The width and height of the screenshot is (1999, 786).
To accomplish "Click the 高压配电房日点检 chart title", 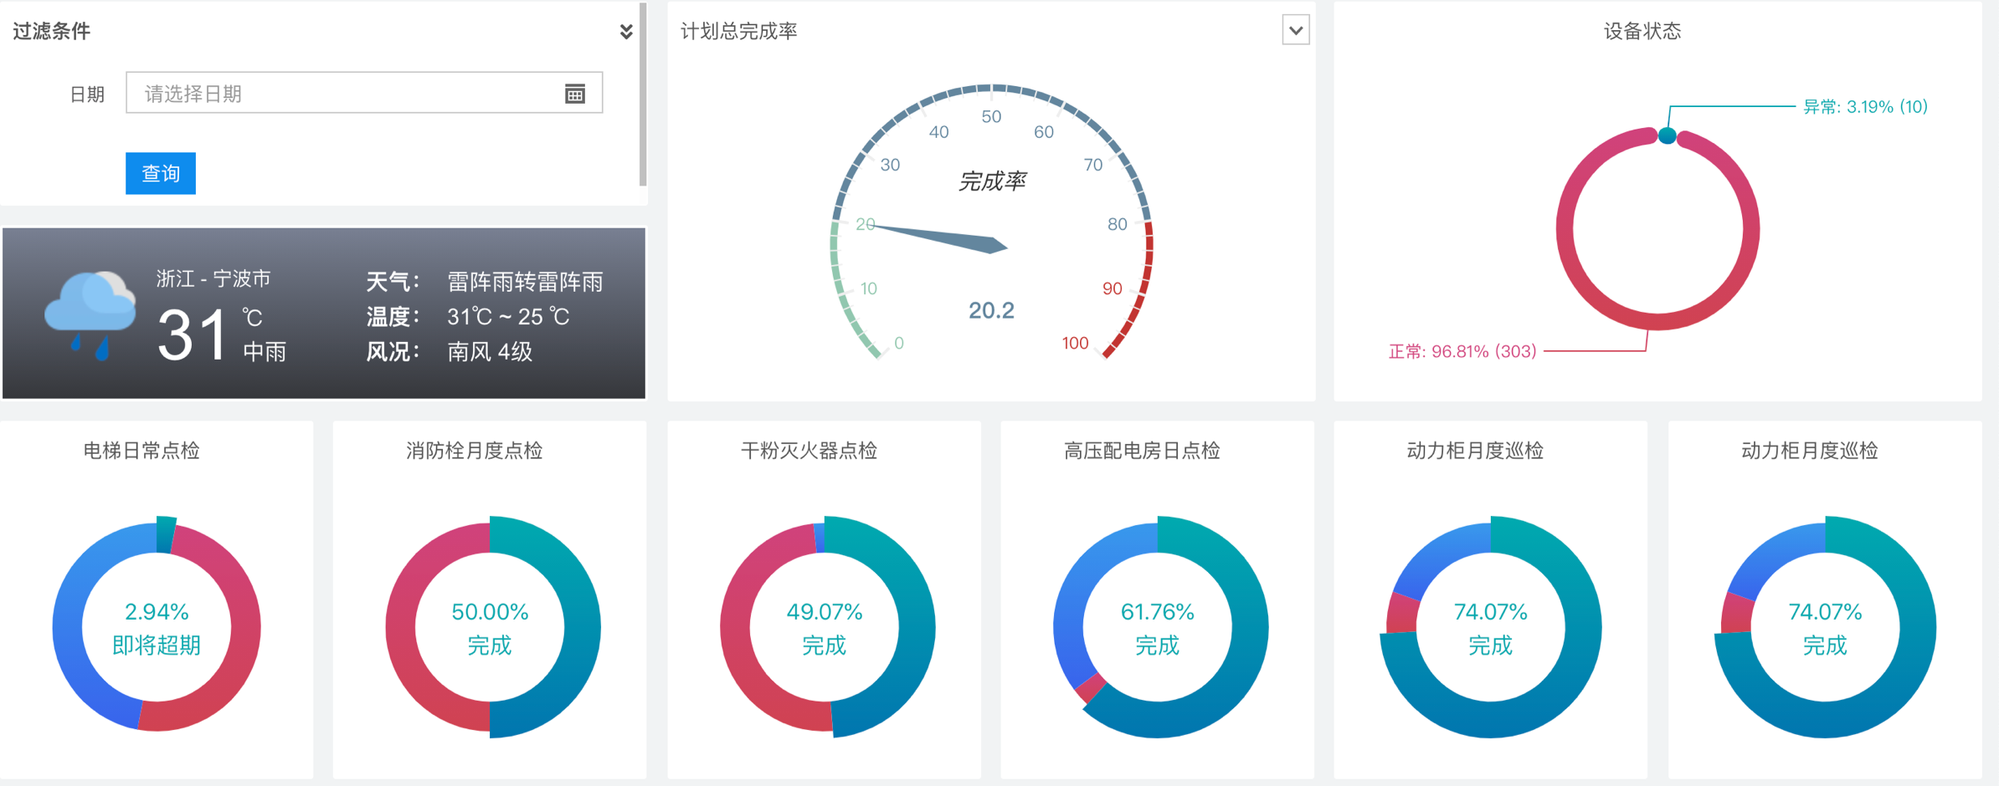I will tap(1142, 451).
